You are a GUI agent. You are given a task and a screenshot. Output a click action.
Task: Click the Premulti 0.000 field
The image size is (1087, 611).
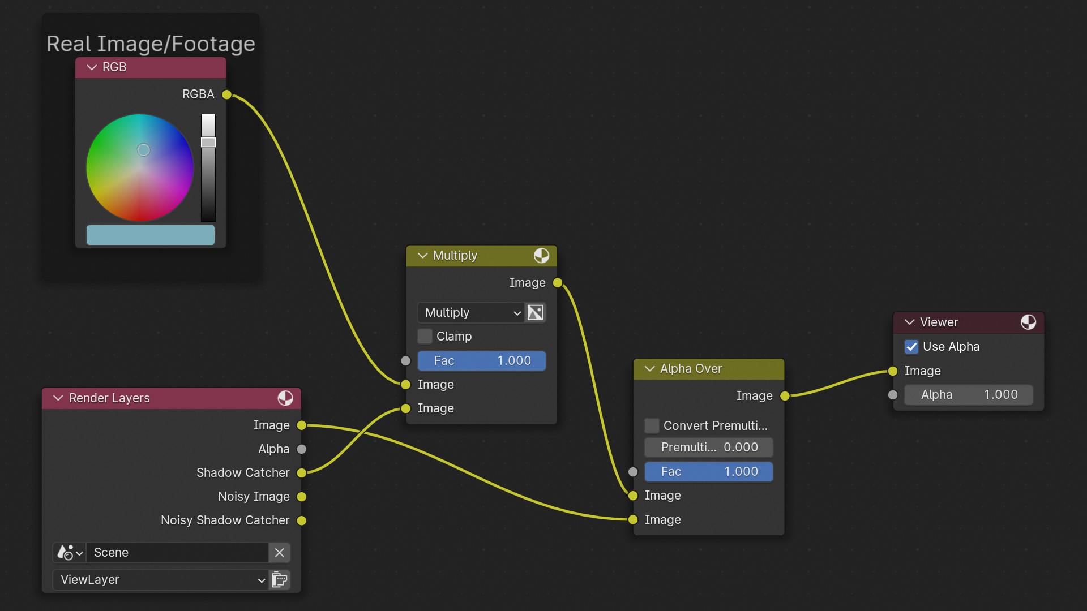708,448
